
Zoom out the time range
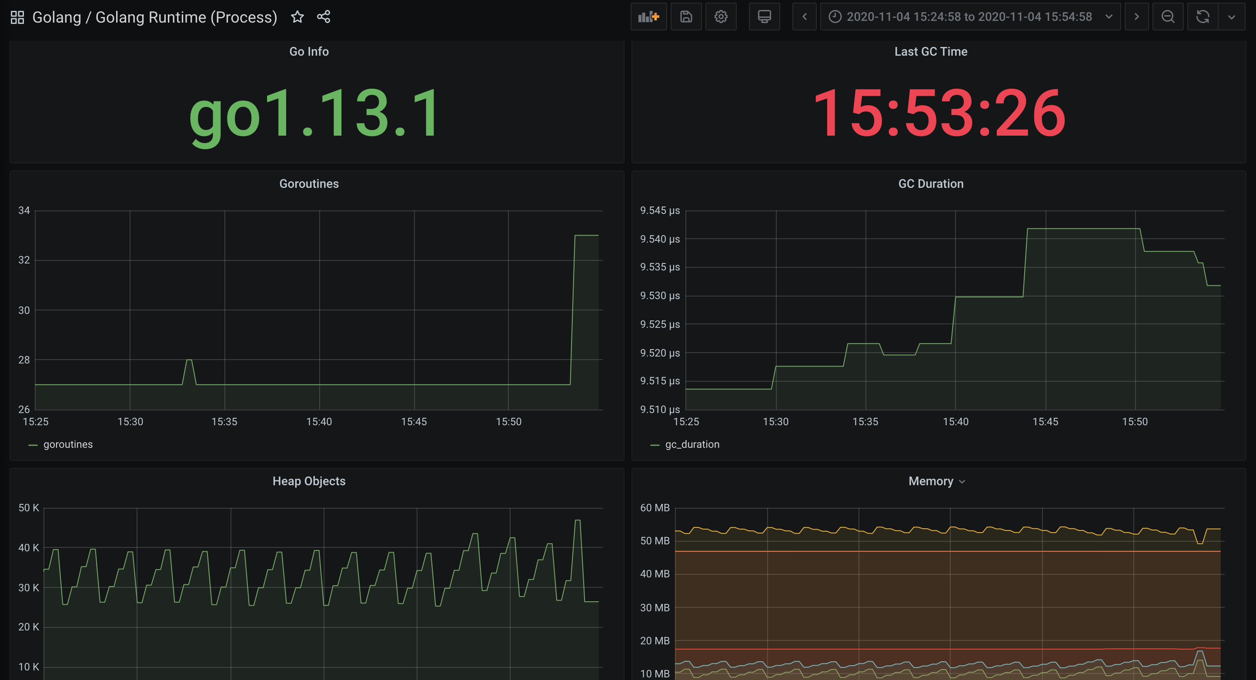[x=1167, y=17]
